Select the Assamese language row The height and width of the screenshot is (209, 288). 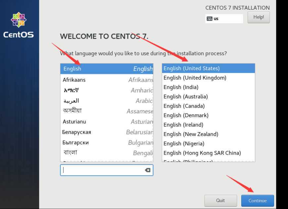pyautogui.click(x=107, y=111)
